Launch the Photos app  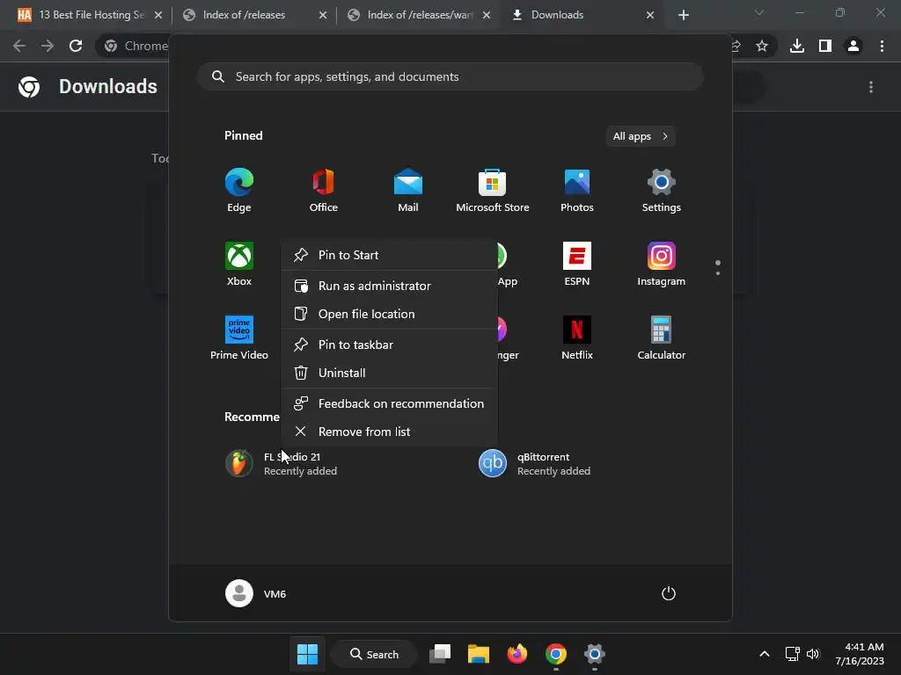click(x=577, y=190)
